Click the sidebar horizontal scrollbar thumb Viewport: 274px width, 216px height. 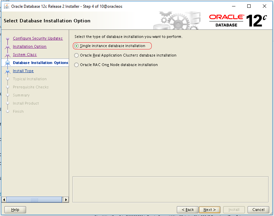click(x=34, y=200)
